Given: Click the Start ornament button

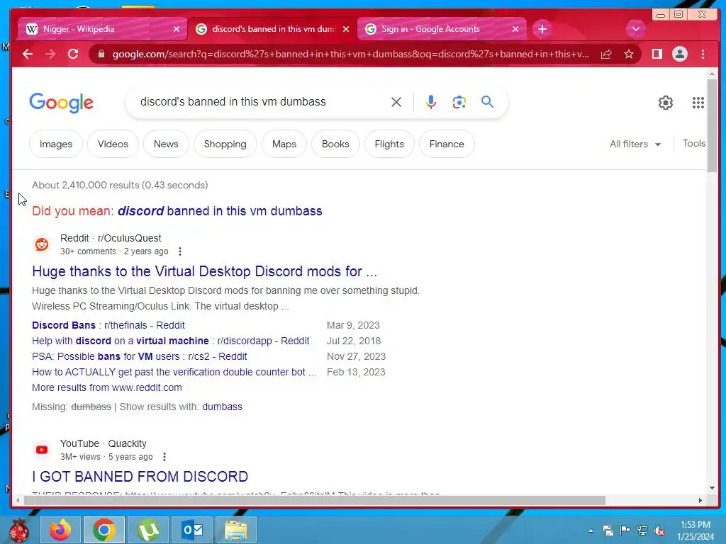Looking at the screenshot, I should pyautogui.click(x=18, y=530).
